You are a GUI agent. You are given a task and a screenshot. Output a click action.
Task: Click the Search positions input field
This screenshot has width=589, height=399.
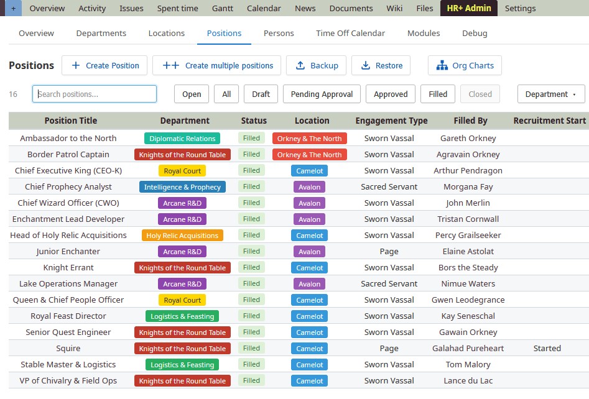click(x=95, y=94)
